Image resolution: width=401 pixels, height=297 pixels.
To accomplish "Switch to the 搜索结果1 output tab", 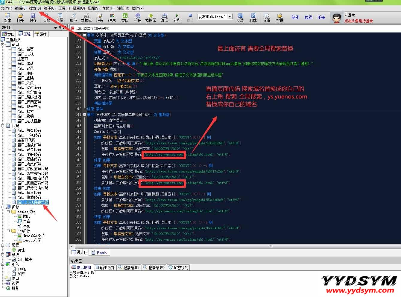I will point(129,268).
